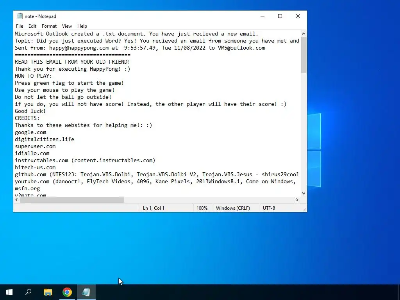This screenshot has width=400, height=300.
Task: Click the 'HOW TO PLAY:' line
Action: tap(34, 76)
